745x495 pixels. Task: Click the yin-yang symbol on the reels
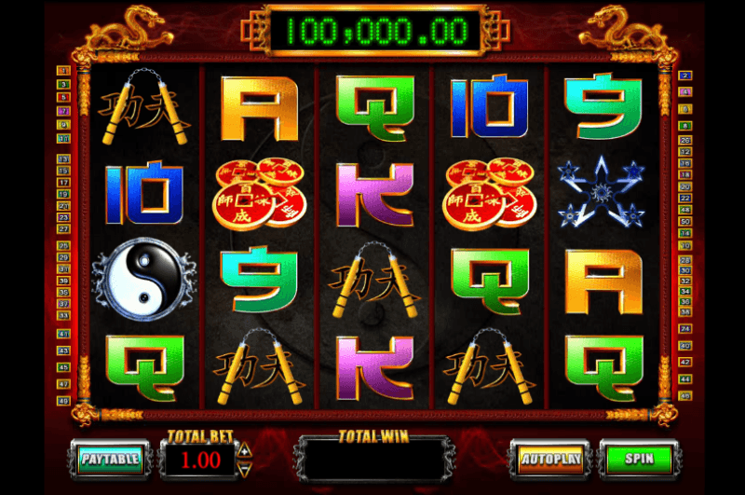pyautogui.click(x=144, y=279)
